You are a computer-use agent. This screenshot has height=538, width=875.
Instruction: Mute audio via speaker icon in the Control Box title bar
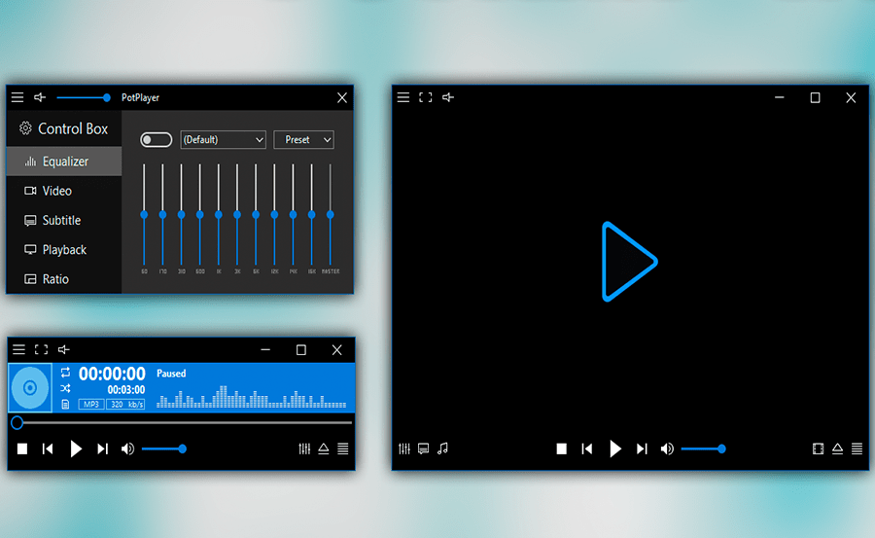(41, 97)
